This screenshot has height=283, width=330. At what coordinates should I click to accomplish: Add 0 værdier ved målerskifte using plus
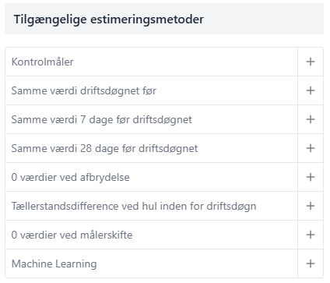pos(311,235)
